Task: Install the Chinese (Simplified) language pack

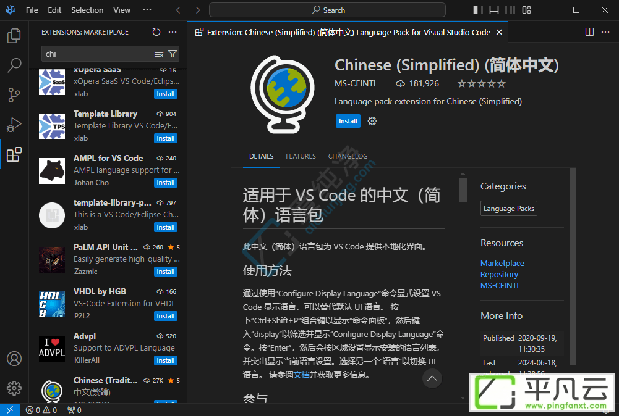Action: [348, 122]
